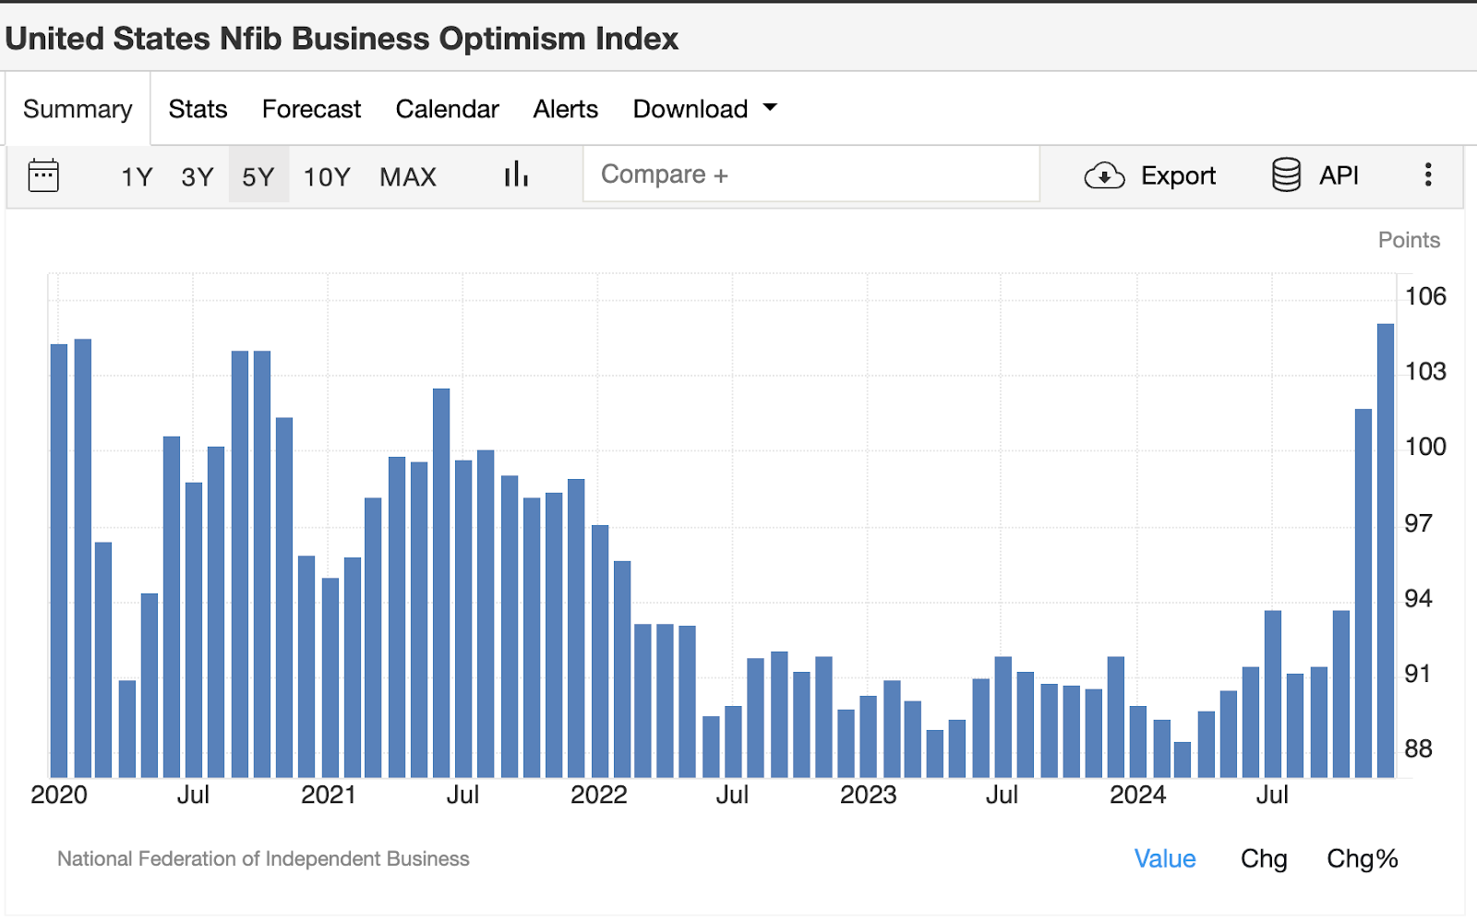The width and height of the screenshot is (1477, 922).
Task: Click the Compare + input field
Action: pyautogui.click(x=811, y=174)
